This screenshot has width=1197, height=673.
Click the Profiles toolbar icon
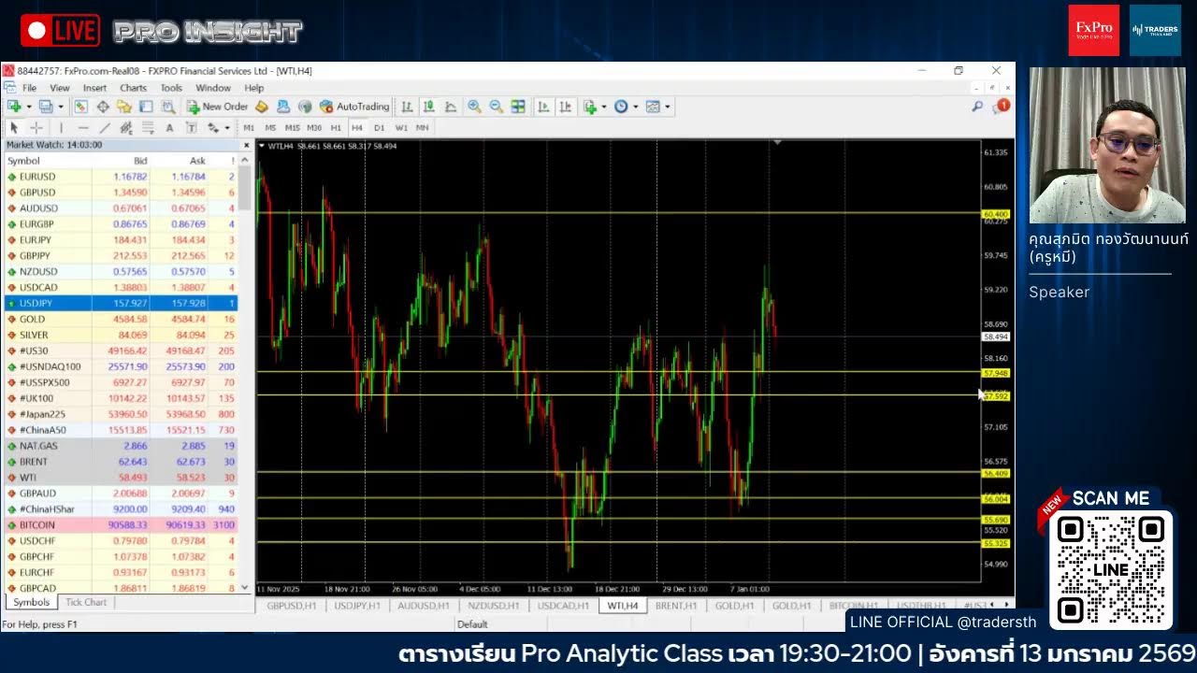coord(45,107)
